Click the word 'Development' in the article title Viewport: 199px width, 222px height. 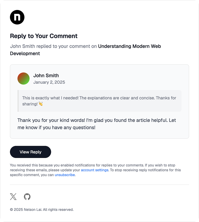[x=25, y=53]
